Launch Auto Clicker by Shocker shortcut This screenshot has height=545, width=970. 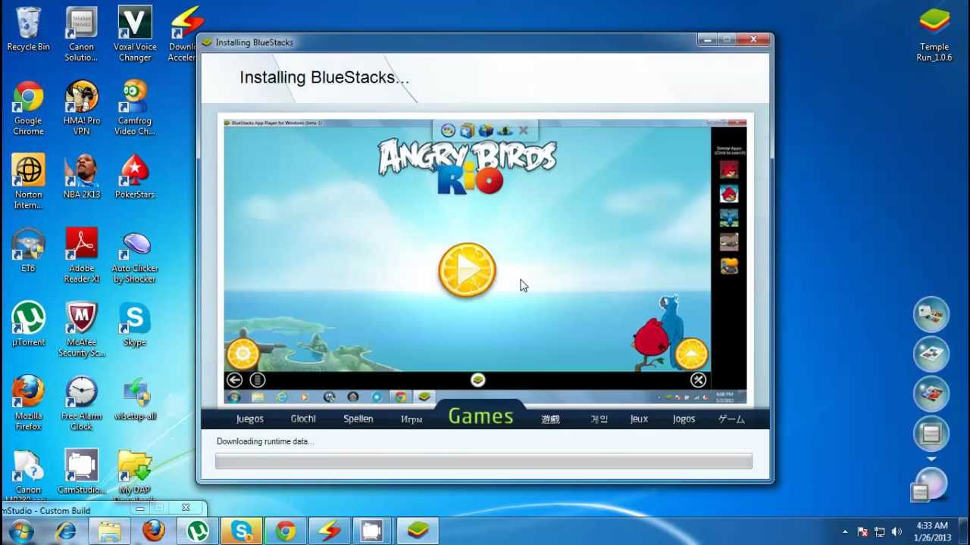pyautogui.click(x=135, y=256)
